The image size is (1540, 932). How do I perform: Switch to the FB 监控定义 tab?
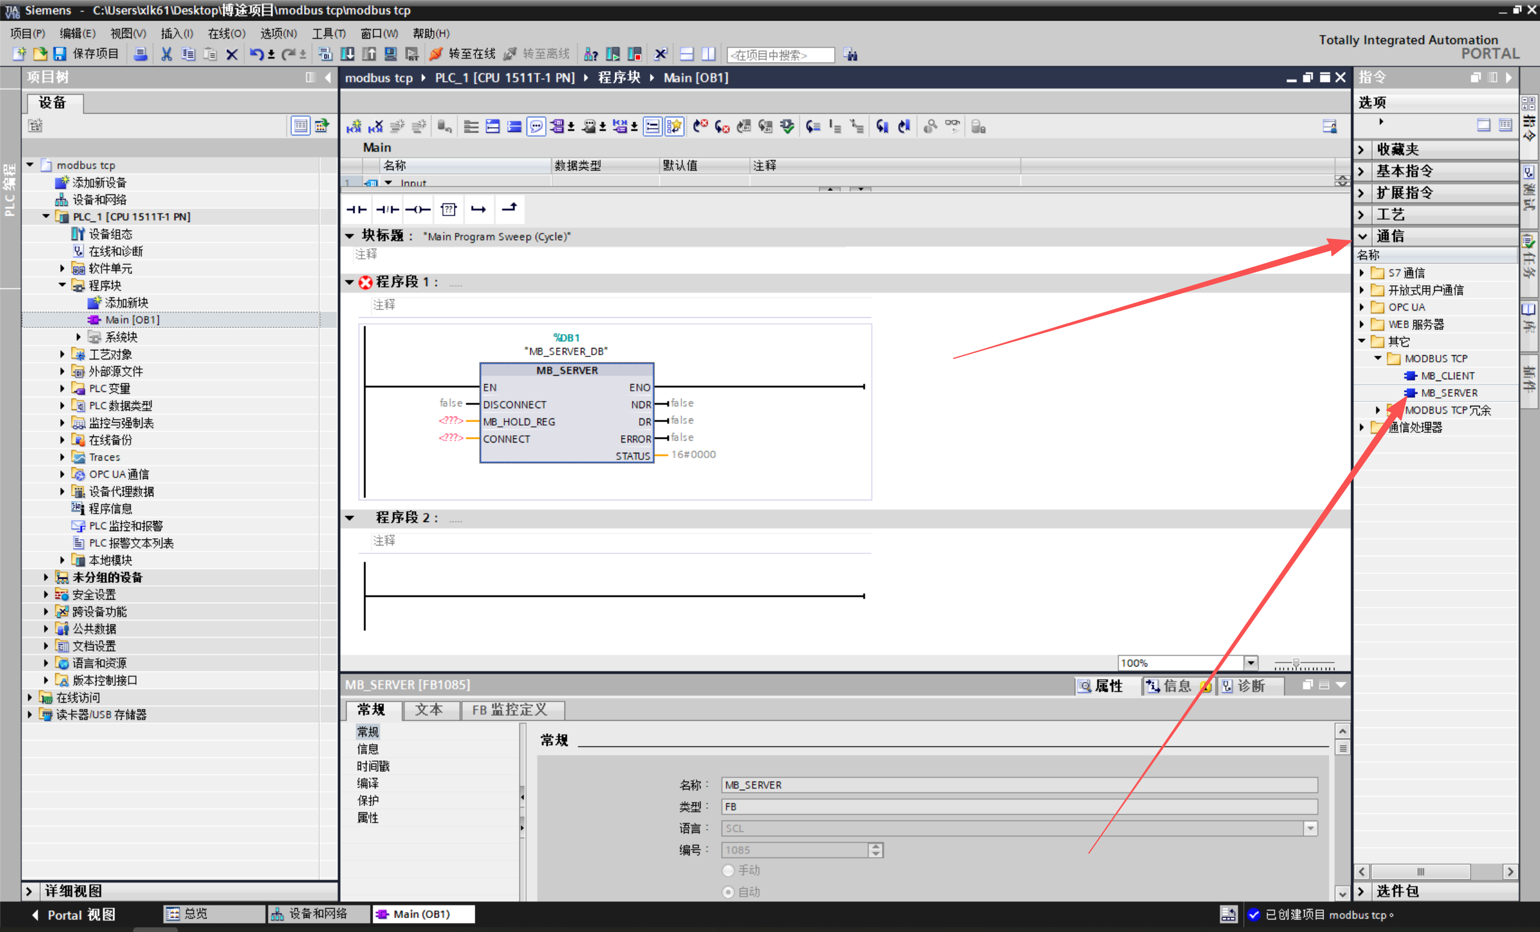pyautogui.click(x=509, y=710)
